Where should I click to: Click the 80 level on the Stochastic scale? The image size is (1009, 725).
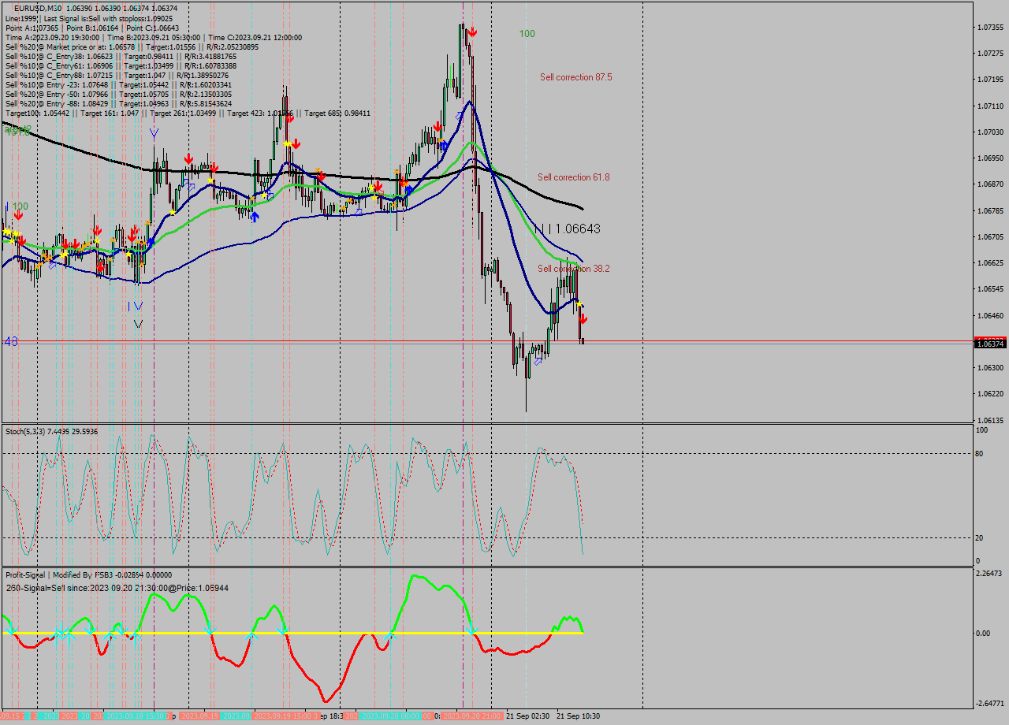point(980,453)
